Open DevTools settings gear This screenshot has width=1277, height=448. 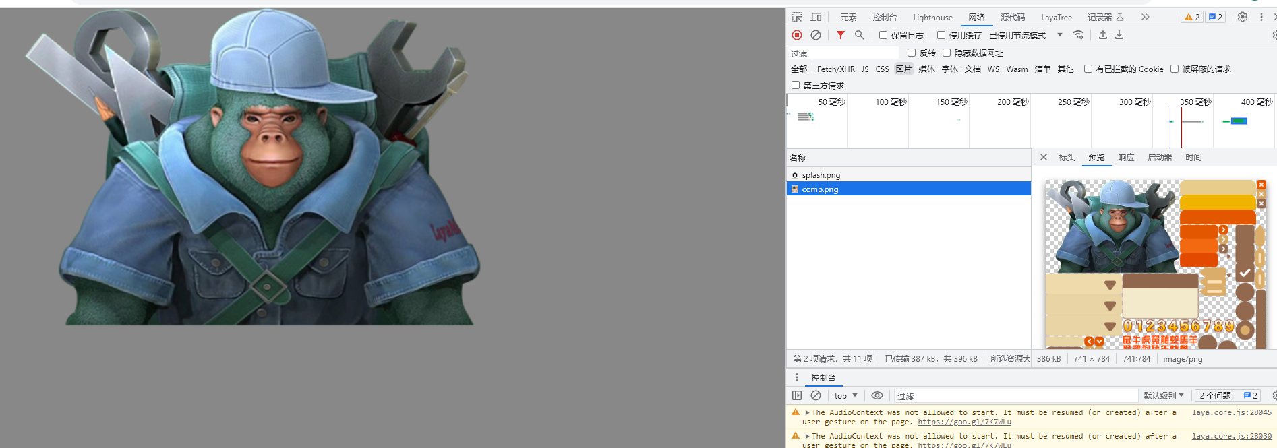coord(1243,17)
